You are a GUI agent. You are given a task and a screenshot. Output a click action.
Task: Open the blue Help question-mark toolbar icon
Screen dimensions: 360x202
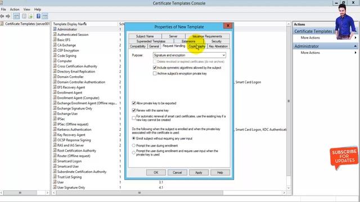coord(38,16)
